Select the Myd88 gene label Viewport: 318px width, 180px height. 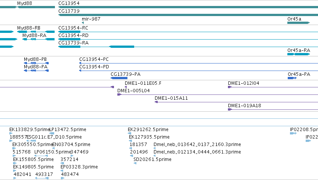coord(25,3)
